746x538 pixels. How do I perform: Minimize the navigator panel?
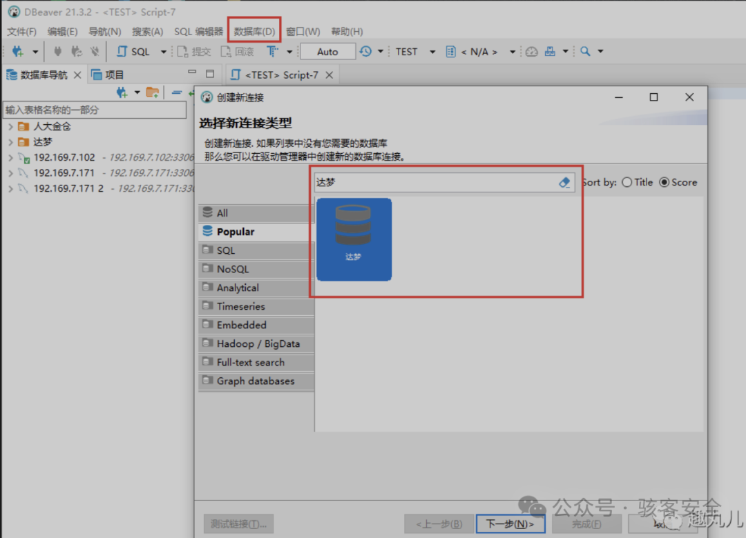192,72
